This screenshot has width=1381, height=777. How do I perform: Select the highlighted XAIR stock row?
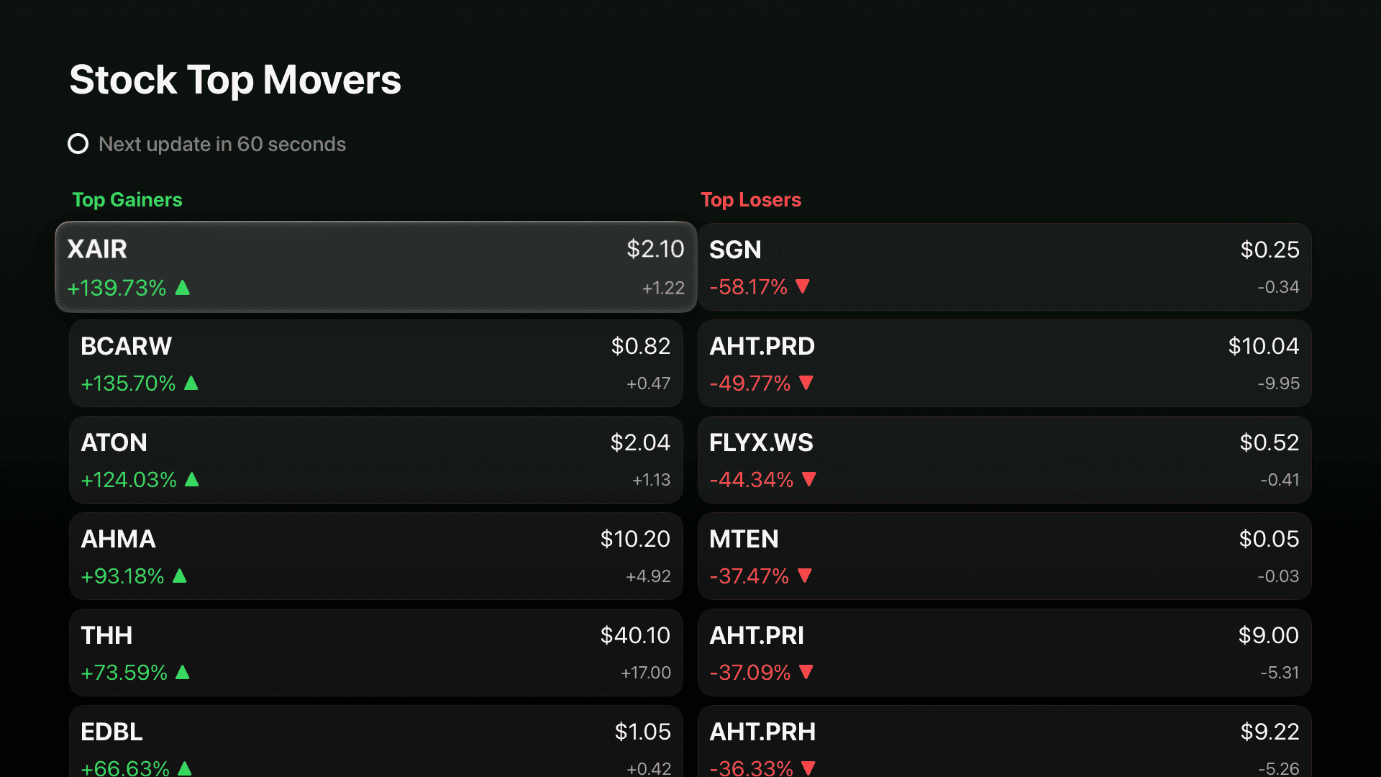(x=375, y=267)
